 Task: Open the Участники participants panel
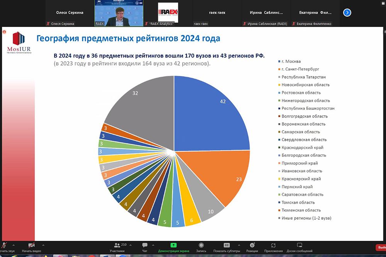(117, 245)
